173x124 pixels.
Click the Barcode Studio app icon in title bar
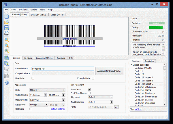(x=5, y=5)
